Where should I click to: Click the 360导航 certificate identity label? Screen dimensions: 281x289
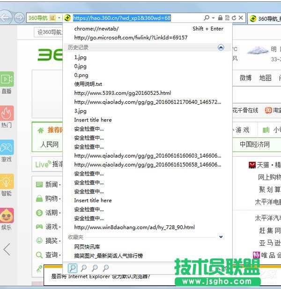(x=42, y=18)
